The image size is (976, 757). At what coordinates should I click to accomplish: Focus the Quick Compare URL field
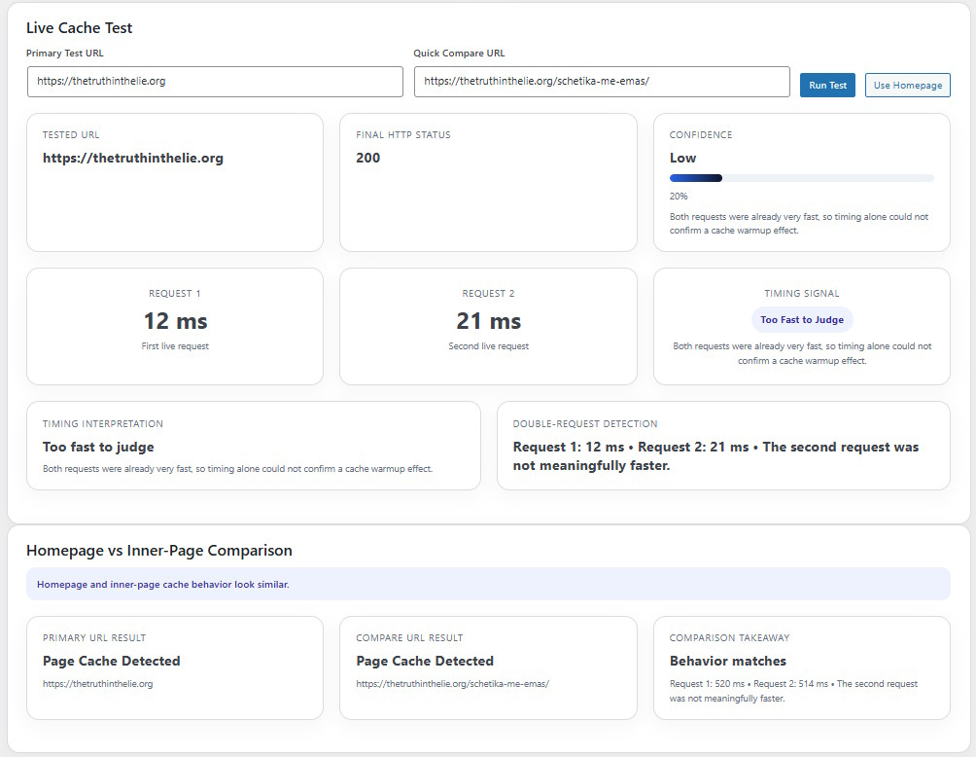602,82
